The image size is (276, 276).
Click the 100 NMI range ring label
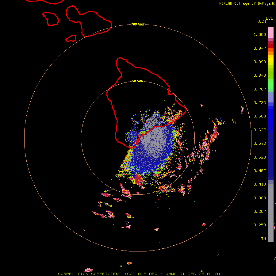(x=138, y=24)
